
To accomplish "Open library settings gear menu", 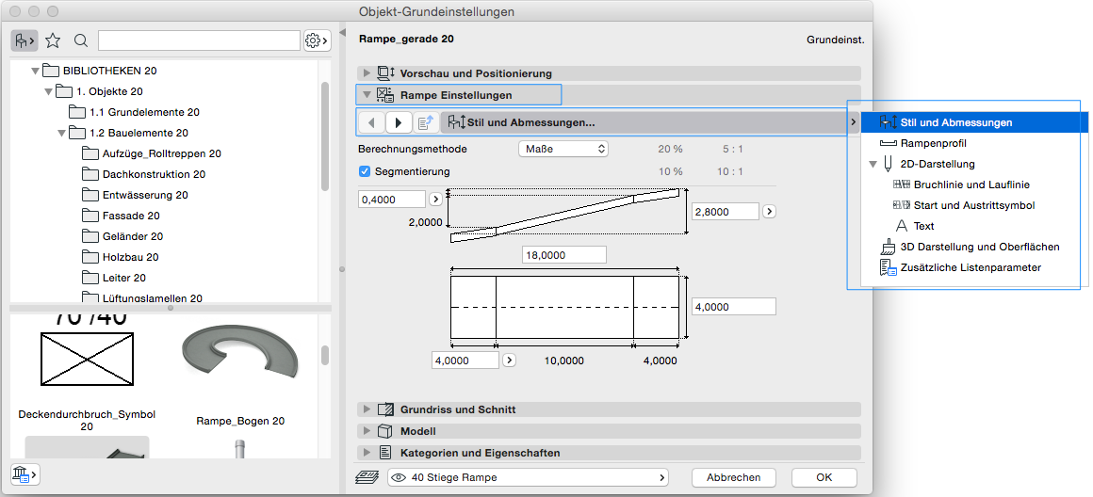I will pyautogui.click(x=317, y=40).
